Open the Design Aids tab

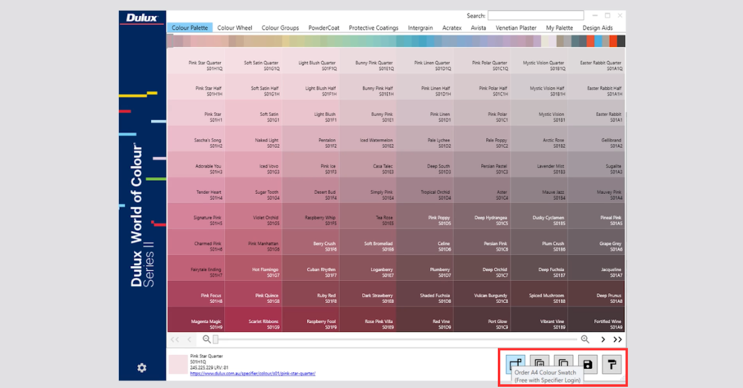coord(597,28)
